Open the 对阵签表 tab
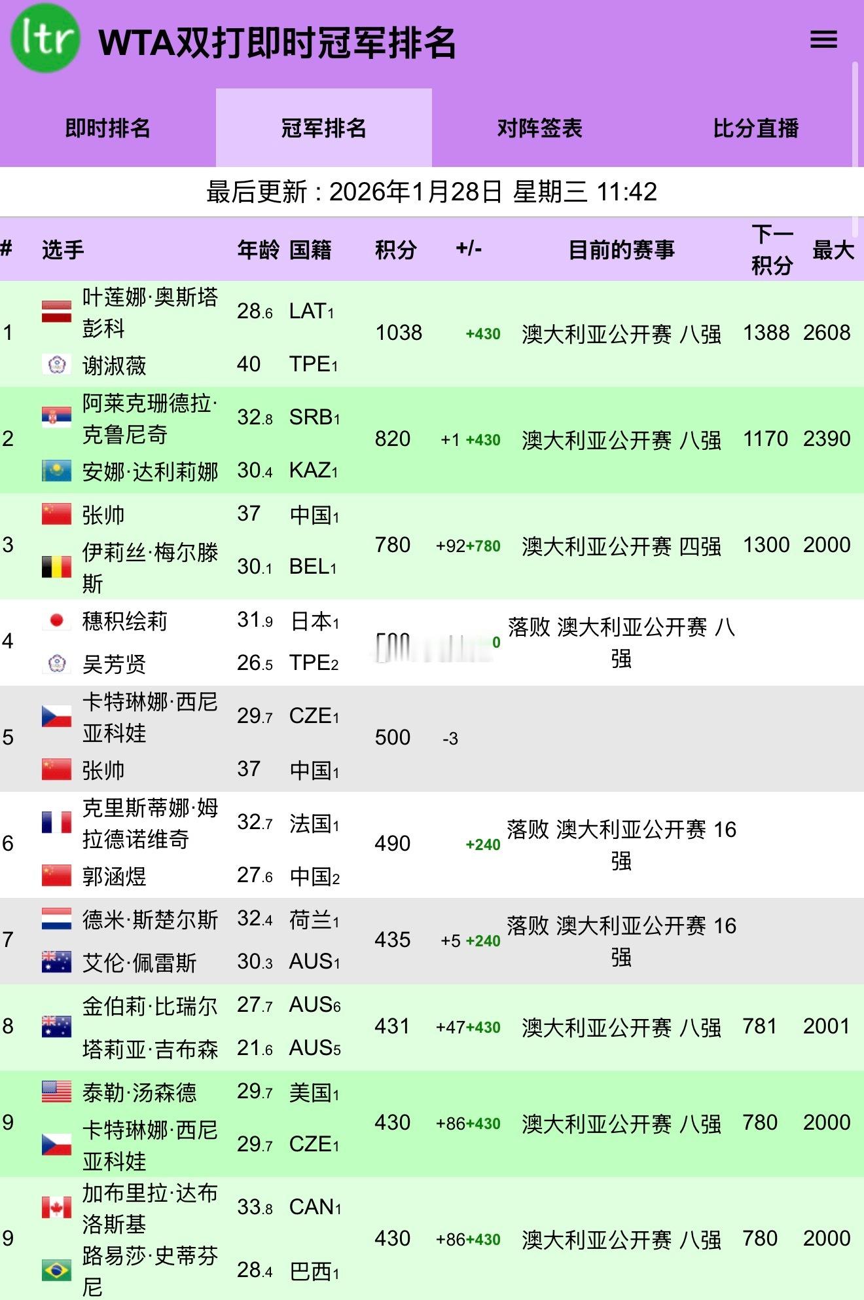Screen dimensions: 864x1300 click(540, 128)
